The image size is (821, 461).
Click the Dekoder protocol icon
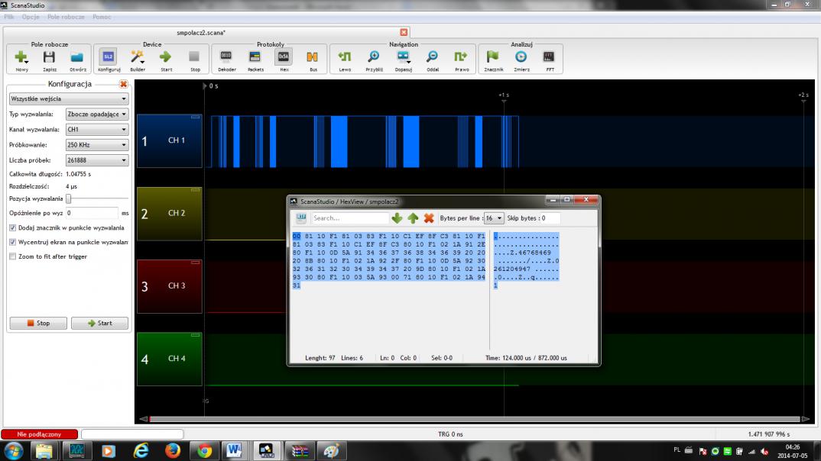(226, 58)
